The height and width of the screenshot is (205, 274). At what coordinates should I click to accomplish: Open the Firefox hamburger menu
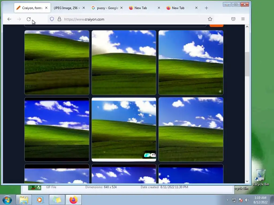point(243,19)
